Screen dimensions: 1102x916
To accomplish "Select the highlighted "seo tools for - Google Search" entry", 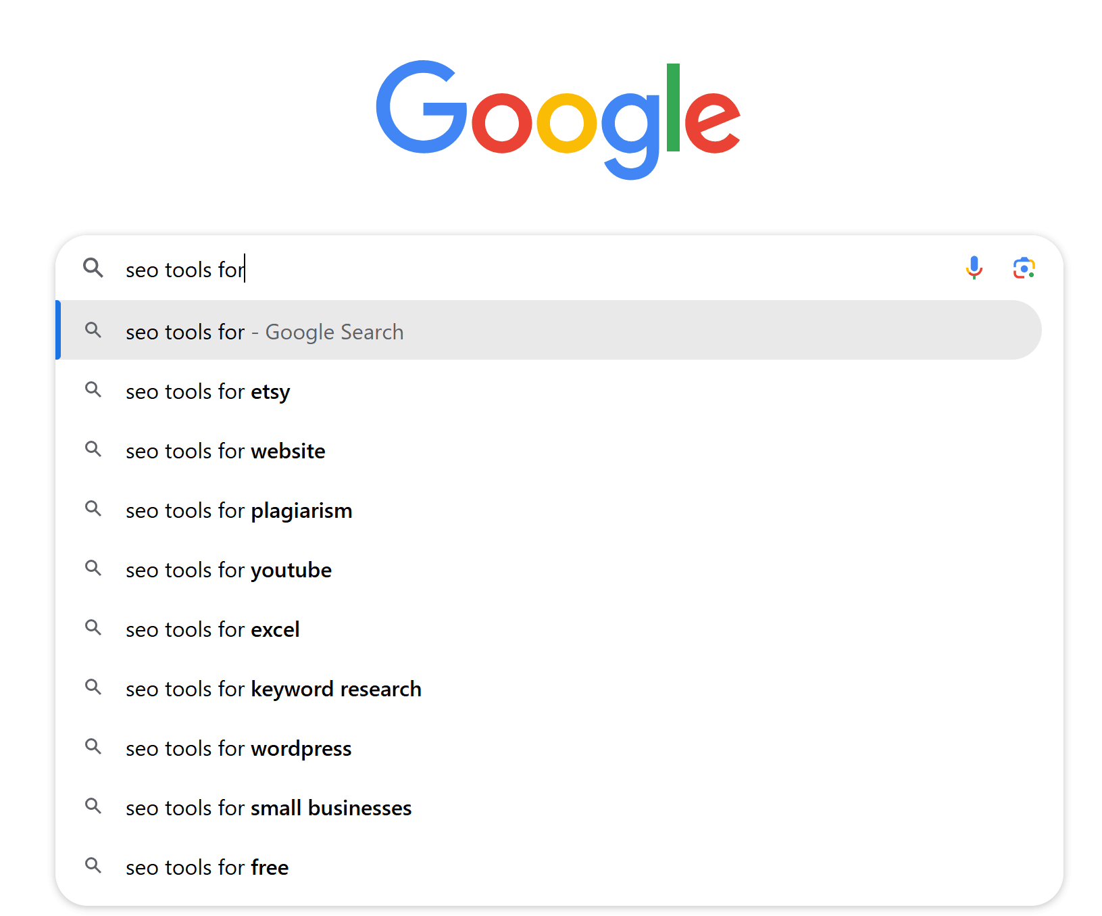I will coord(549,331).
